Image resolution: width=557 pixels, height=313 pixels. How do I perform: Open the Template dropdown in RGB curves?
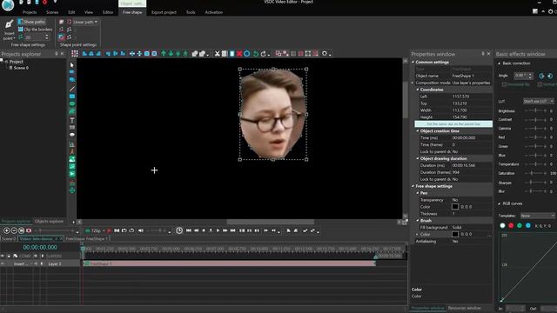(538, 216)
